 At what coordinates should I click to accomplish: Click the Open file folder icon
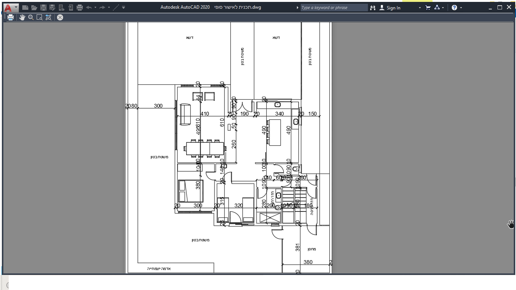coord(34,8)
